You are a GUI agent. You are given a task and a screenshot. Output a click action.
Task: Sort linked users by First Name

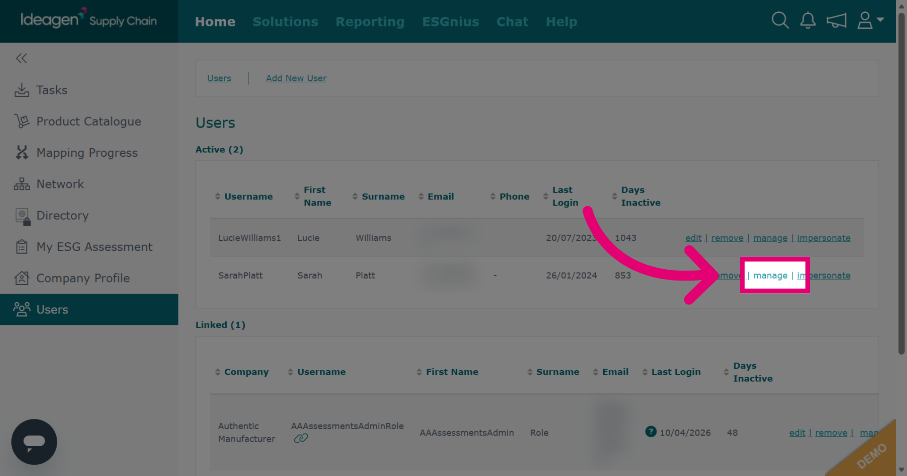[447, 372]
